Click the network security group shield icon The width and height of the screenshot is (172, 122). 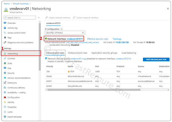tap(46, 58)
